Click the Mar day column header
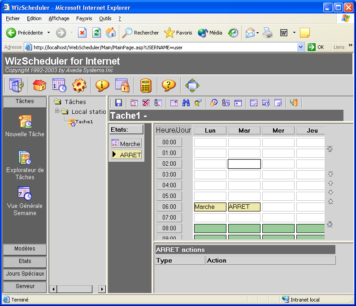 pos(244,131)
